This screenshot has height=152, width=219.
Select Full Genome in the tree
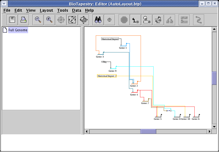[18, 30]
